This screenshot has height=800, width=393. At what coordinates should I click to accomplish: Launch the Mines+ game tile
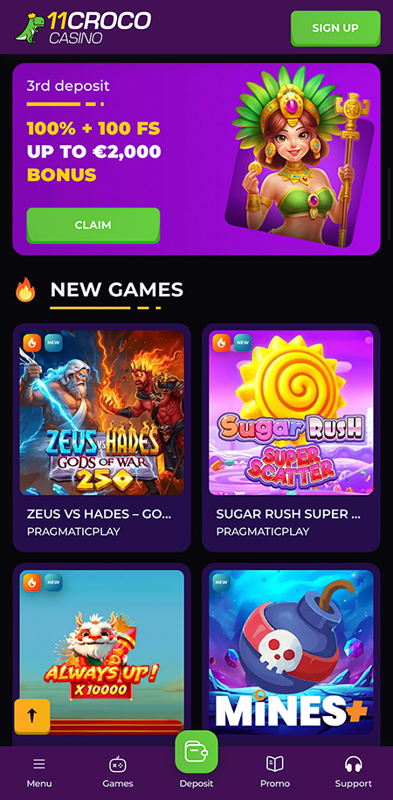(291, 652)
